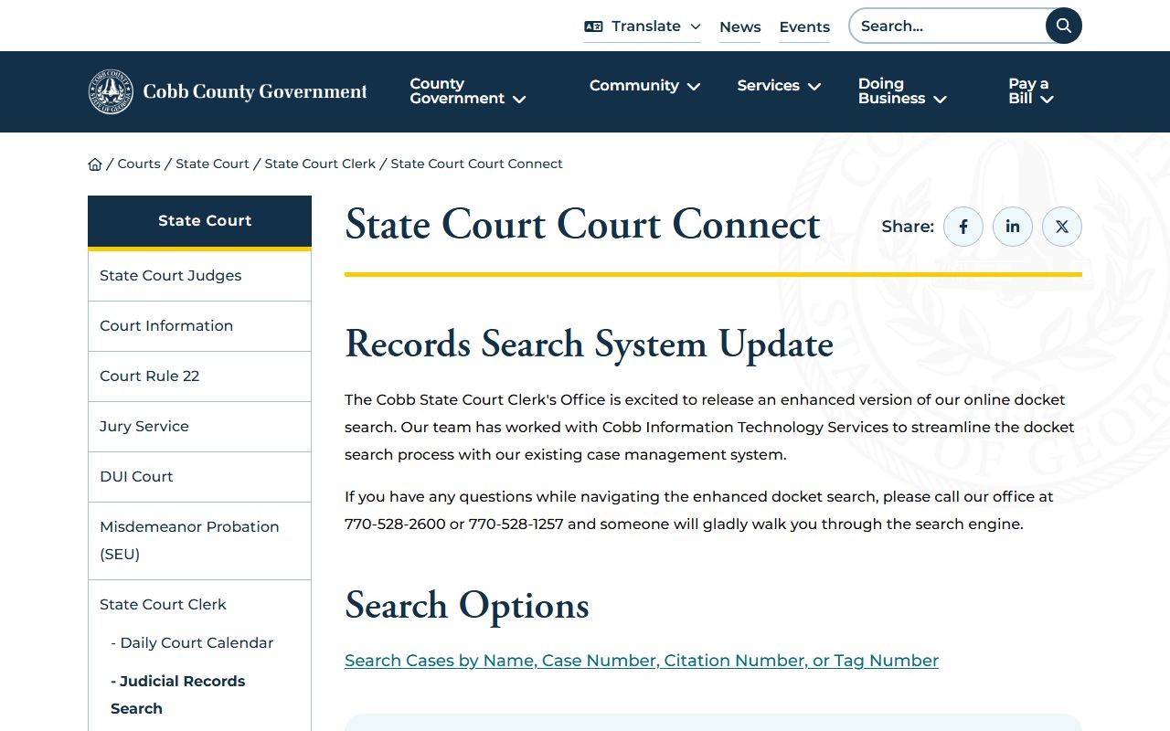Click the search magnifier button
This screenshot has width=1170, height=731.
tap(1063, 26)
